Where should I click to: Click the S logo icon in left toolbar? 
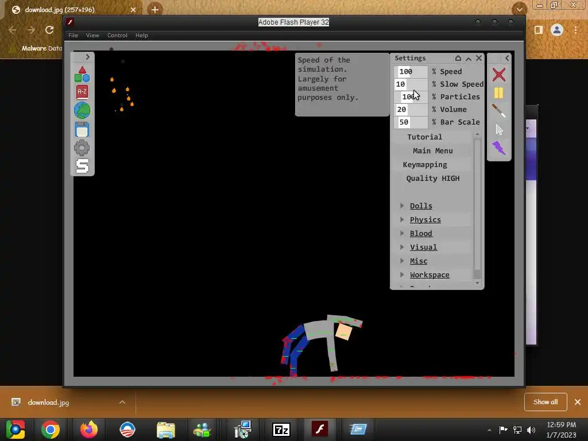82,166
